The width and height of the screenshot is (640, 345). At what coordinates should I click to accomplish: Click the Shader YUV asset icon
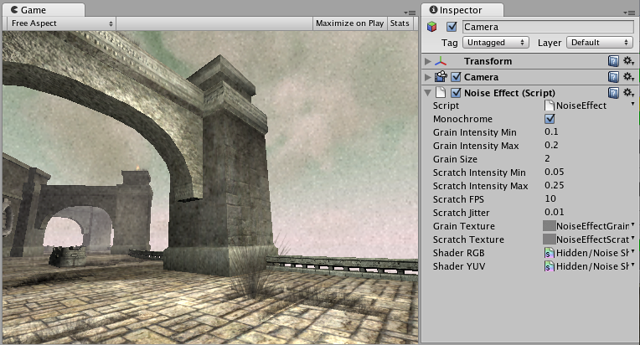click(x=550, y=266)
